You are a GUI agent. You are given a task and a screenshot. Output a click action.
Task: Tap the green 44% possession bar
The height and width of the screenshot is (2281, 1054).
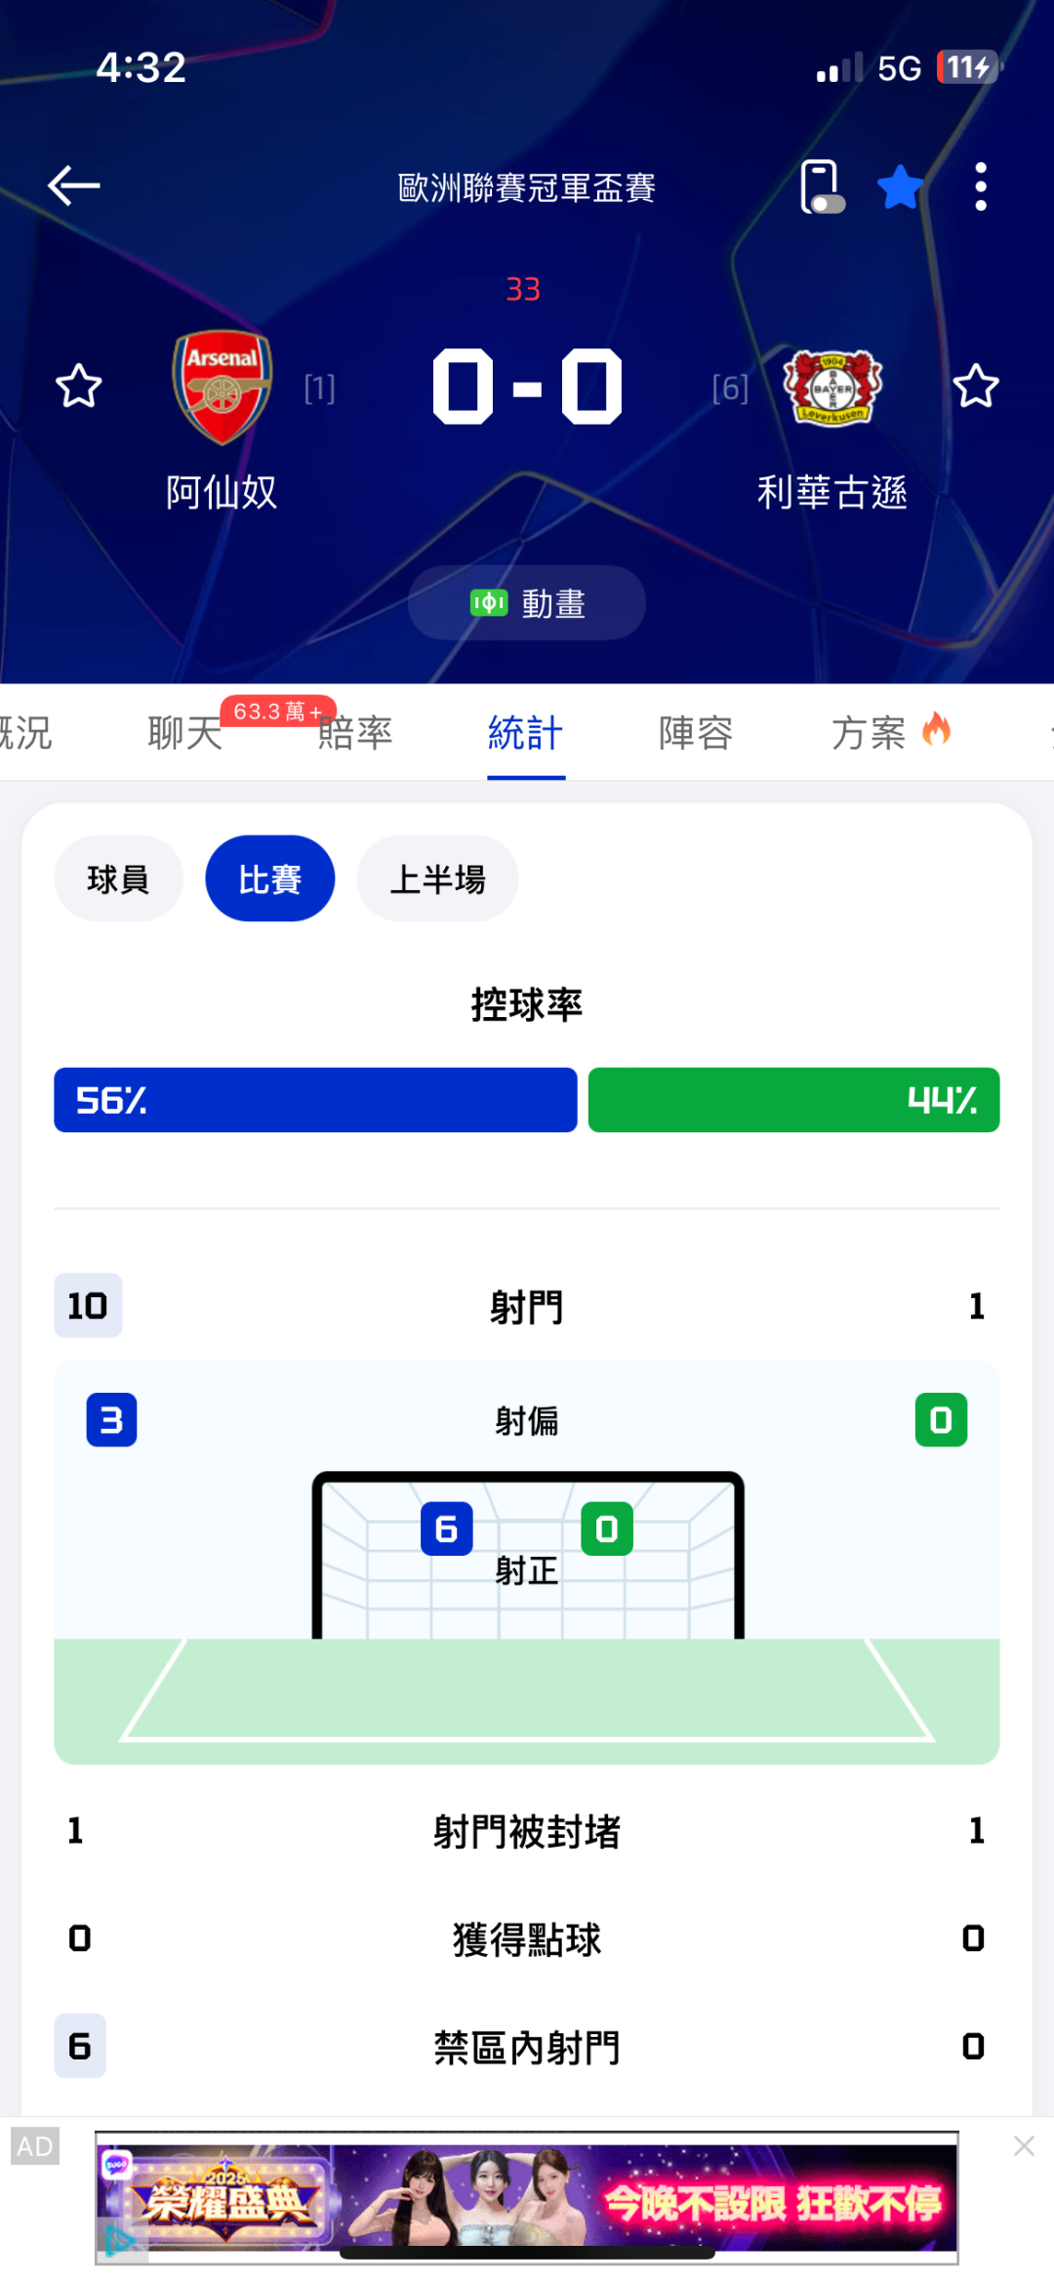[793, 1100]
